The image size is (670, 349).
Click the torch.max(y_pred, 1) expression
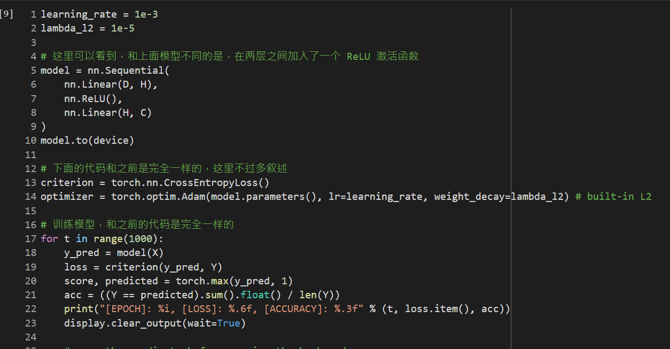tap(234, 281)
